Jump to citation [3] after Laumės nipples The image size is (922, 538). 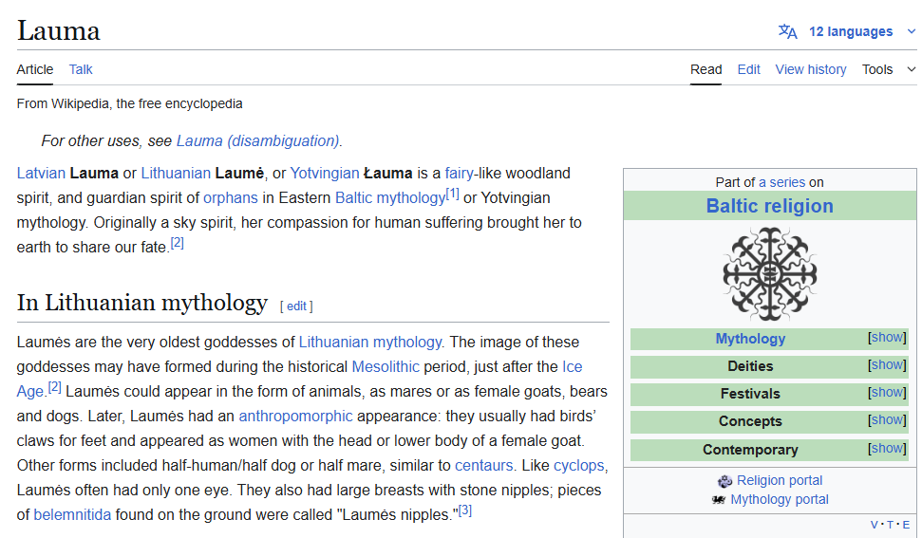(465, 510)
